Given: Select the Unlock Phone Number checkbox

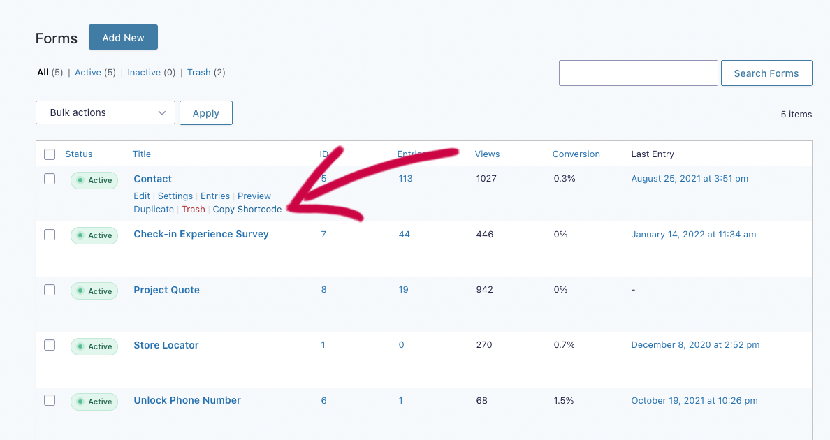Looking at the screenshot, I should pos(50,400).
